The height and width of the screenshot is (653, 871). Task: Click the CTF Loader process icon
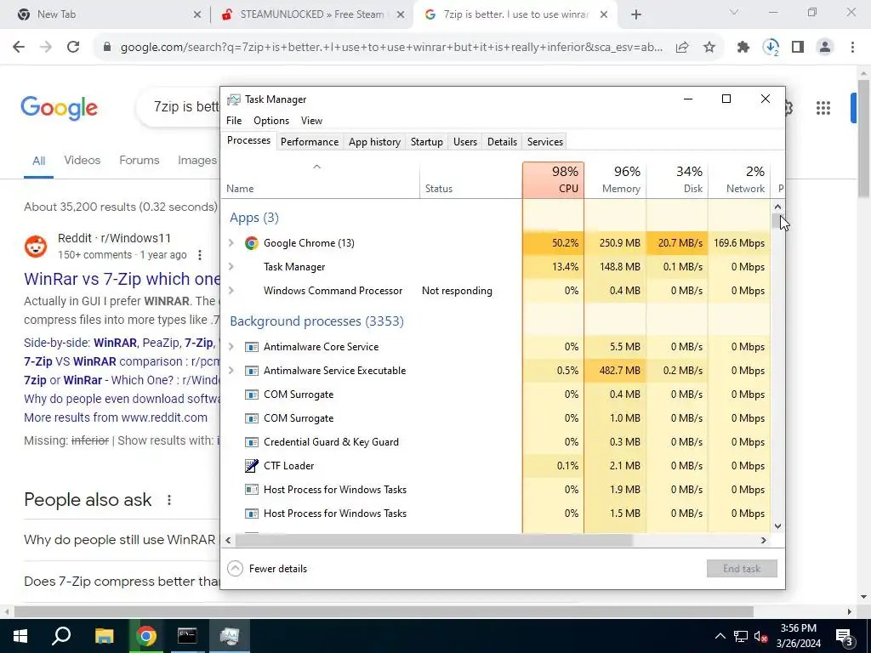252,466
